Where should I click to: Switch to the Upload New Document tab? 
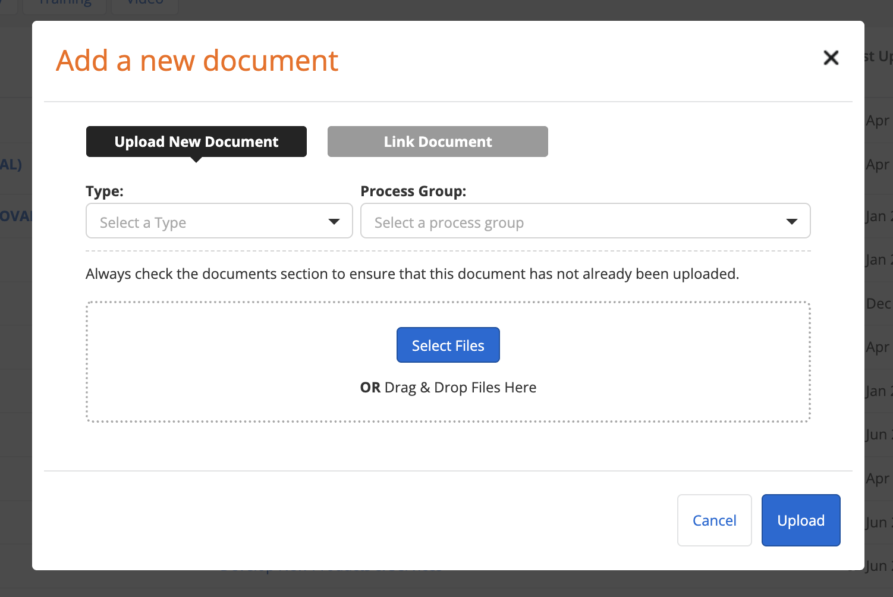(196, 142)
